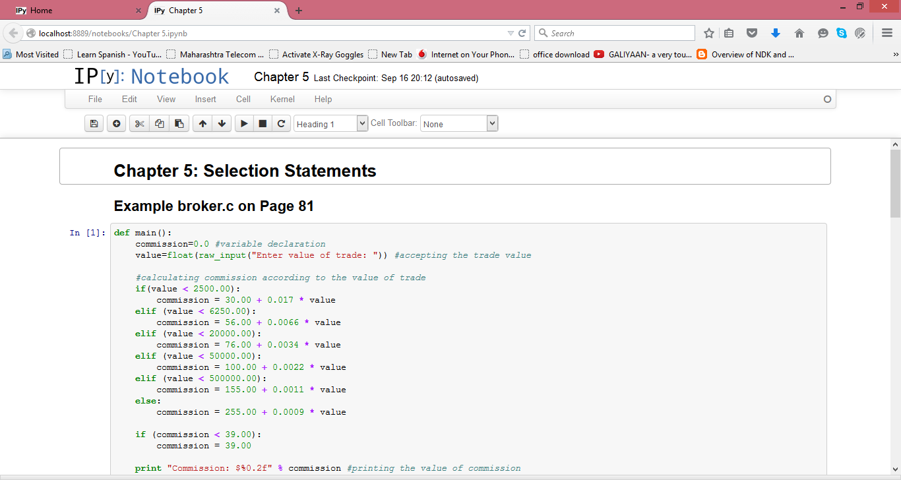Interrupt kernel with stop icon
The width and height of the screenshot is (901, 480).
[x=263, y=124]
